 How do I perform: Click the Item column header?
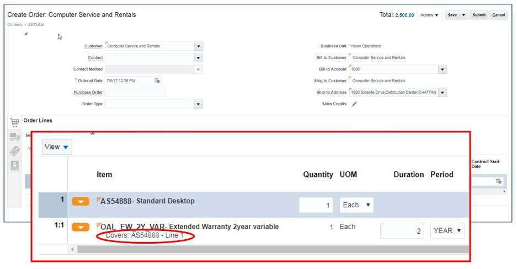click(x=104, y=175)
